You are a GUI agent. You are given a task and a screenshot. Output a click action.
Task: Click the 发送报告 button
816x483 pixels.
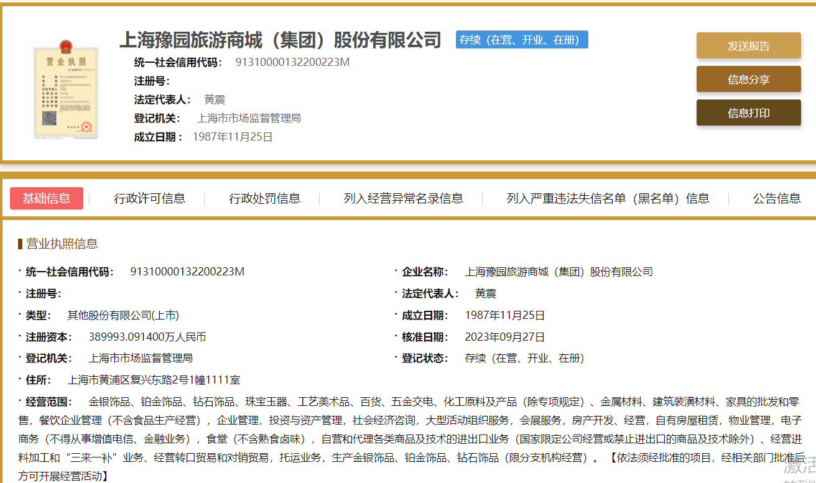click(x=748, y=46)
